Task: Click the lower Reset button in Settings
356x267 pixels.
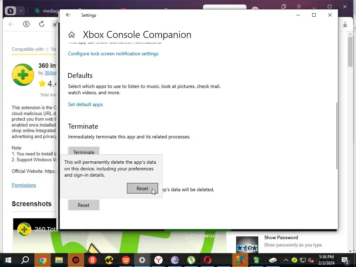Action: [x=83, y=205]
